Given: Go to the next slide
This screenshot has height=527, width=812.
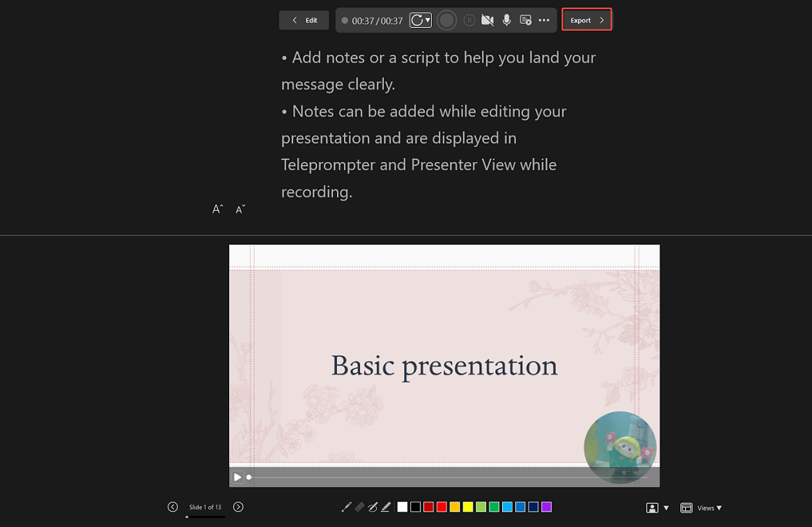Looking at the screenshot, I should pyautogui.click(x=238, y=507).
